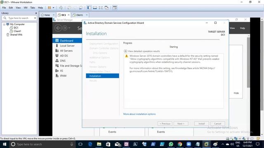Viewport: 264px width, 148px height.
Task: Collapse View detailed operation results
Action: pyautogui.click(x=125, y=51)
